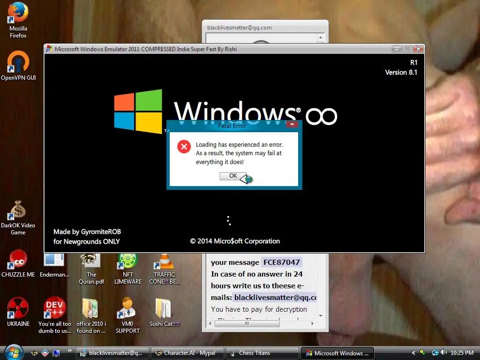The height and width of the screenshot is (360, 480).
Task: Click the green-yellow tray icon
Action: pyautogui.click(x=422, y=352)
